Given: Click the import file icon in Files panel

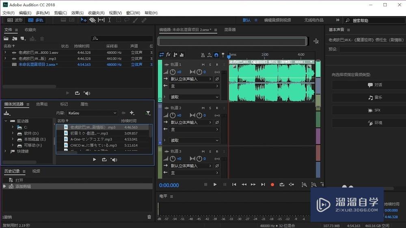Looking at the screenshot, I should click(15, 39).
